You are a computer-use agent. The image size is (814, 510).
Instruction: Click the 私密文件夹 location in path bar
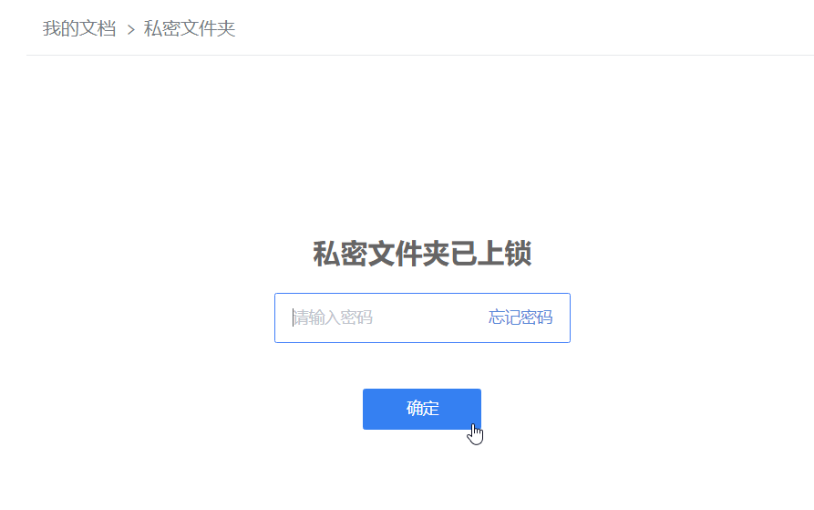click(190, 28)
